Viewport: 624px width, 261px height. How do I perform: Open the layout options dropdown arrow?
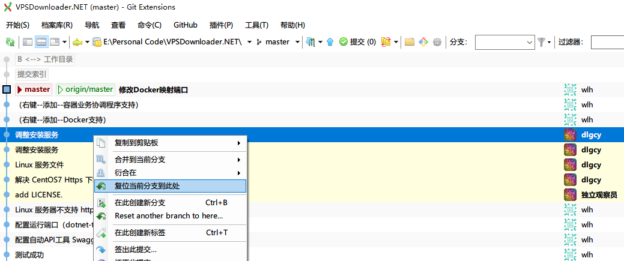pos(64,42)
